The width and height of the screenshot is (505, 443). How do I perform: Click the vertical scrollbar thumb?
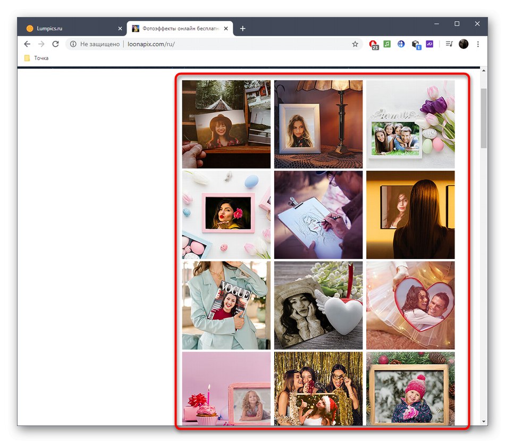pos(484,118)
